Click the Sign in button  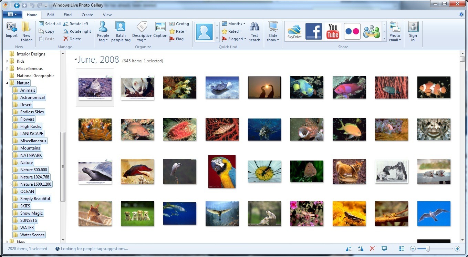pos(413,31)
